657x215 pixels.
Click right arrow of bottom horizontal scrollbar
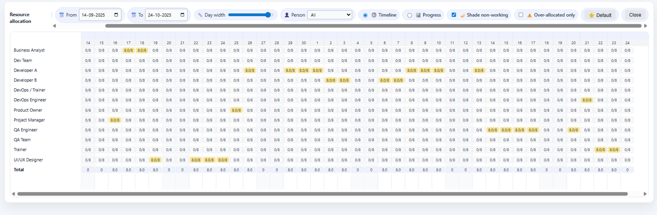tap(646, 194)
